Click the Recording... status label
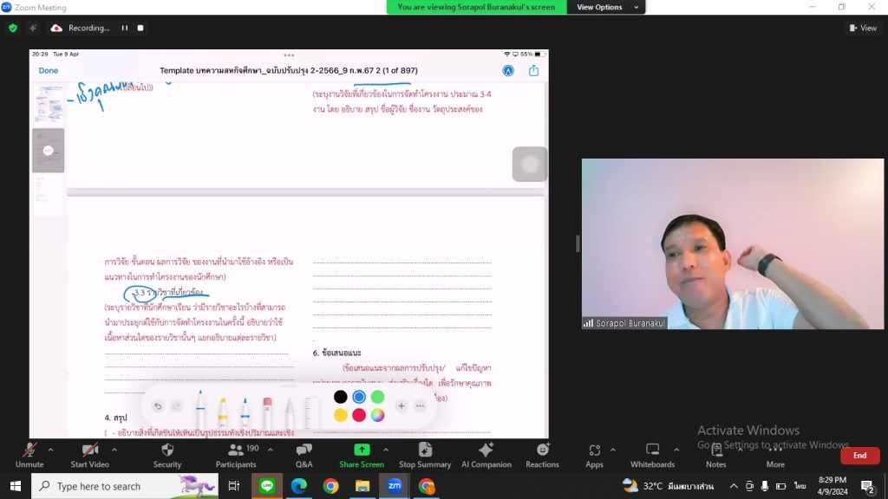Viewport: 888px width, 499px height. (88, 28)
